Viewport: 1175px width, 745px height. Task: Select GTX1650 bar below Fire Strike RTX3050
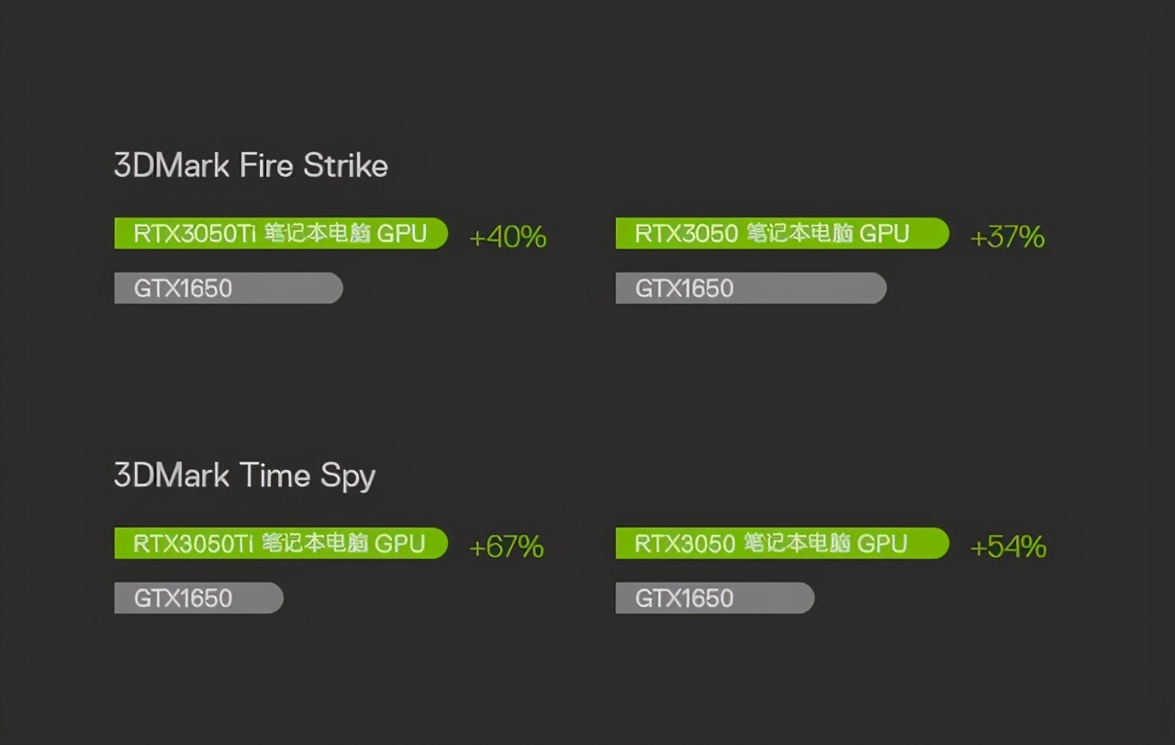coord(750,288)
